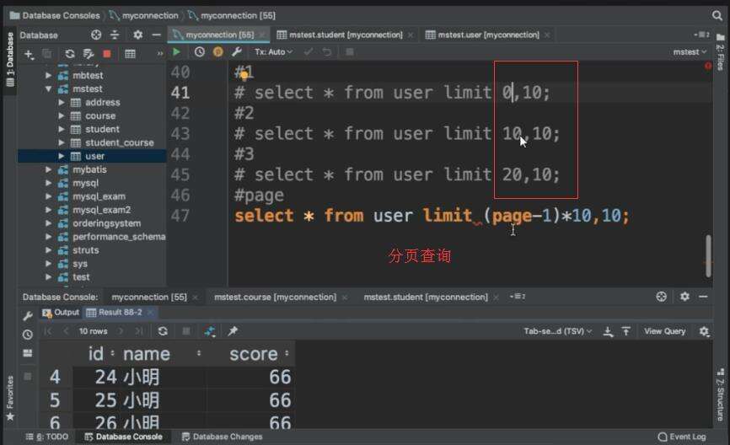
Task: Open console settings wrench icon in editor toolbar
Action: pyautogui.click(x=237, y=52)
